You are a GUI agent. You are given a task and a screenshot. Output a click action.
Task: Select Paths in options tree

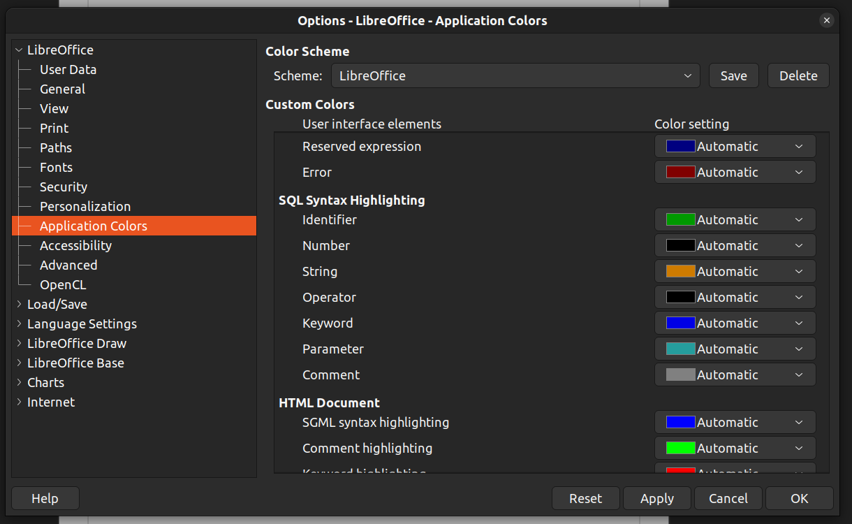point(56,148)
